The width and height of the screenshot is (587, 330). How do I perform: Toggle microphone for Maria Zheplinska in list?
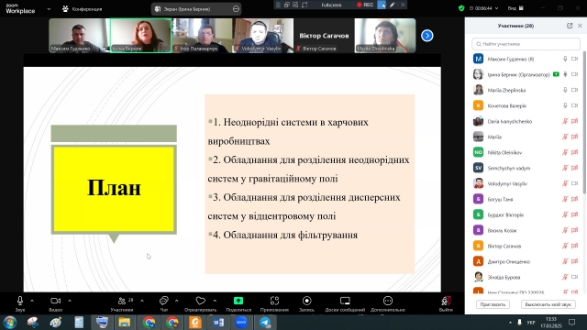click(x=565, y=90)
